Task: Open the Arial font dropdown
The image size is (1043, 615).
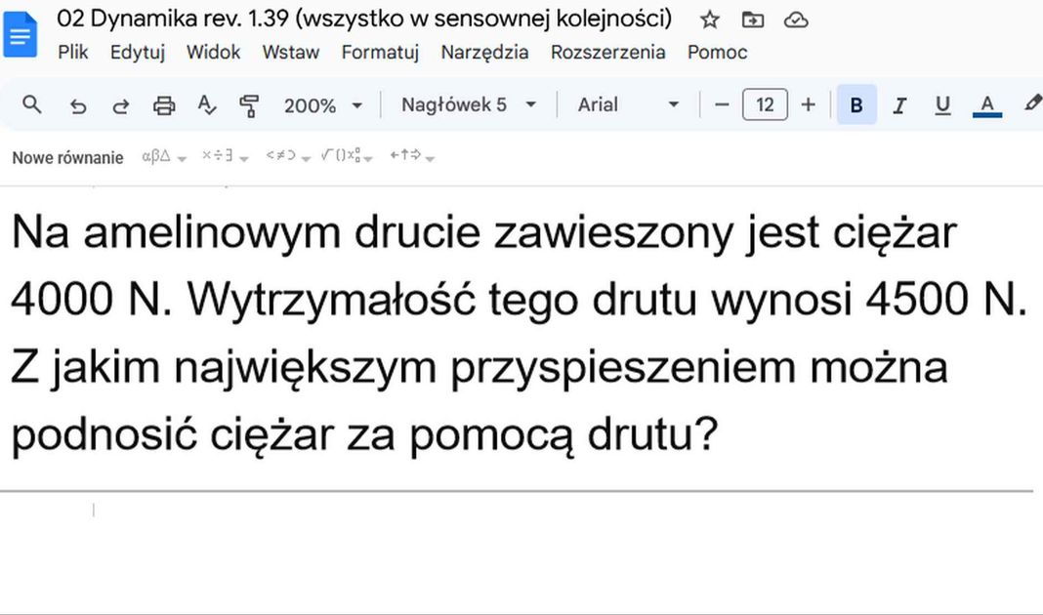Action: (x=628, y=104)
